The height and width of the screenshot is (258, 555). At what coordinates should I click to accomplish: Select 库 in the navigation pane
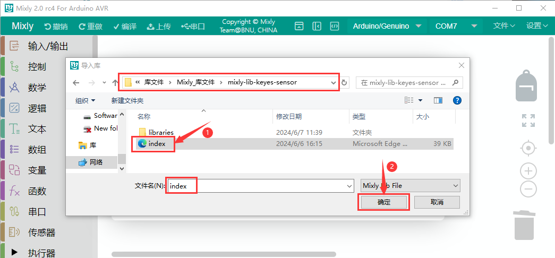click(87, 145)
